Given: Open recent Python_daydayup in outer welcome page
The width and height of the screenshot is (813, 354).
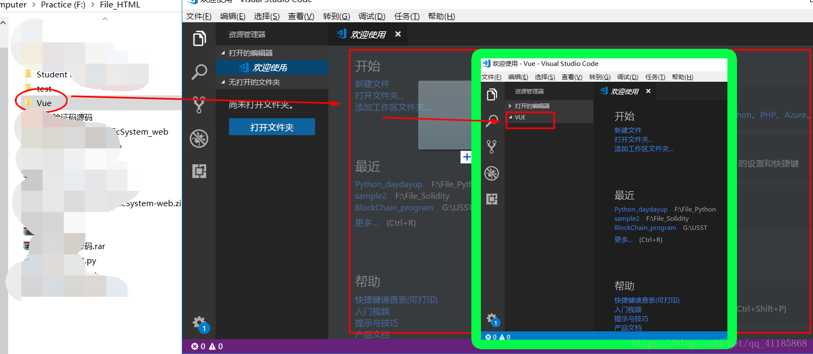Looking at the screenshot, I should (388, 184).
